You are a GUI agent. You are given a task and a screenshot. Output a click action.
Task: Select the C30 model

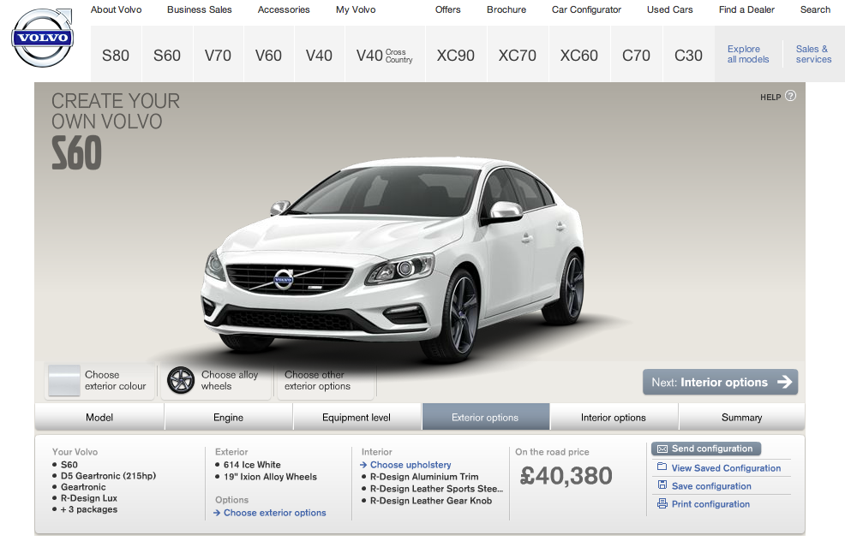pos(688,56)
